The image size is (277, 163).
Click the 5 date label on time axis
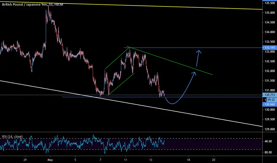click(75, 160)
